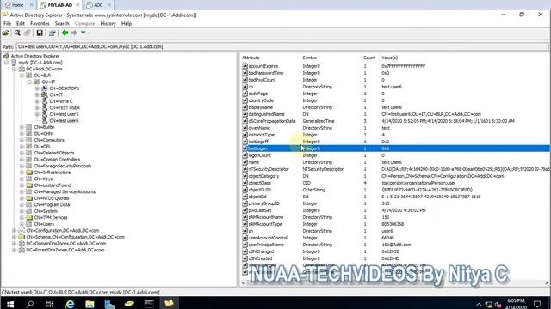This screenshot has width=551, height=309.
Task: Select CN=test user5 in tree
Action: pos(64,114)
